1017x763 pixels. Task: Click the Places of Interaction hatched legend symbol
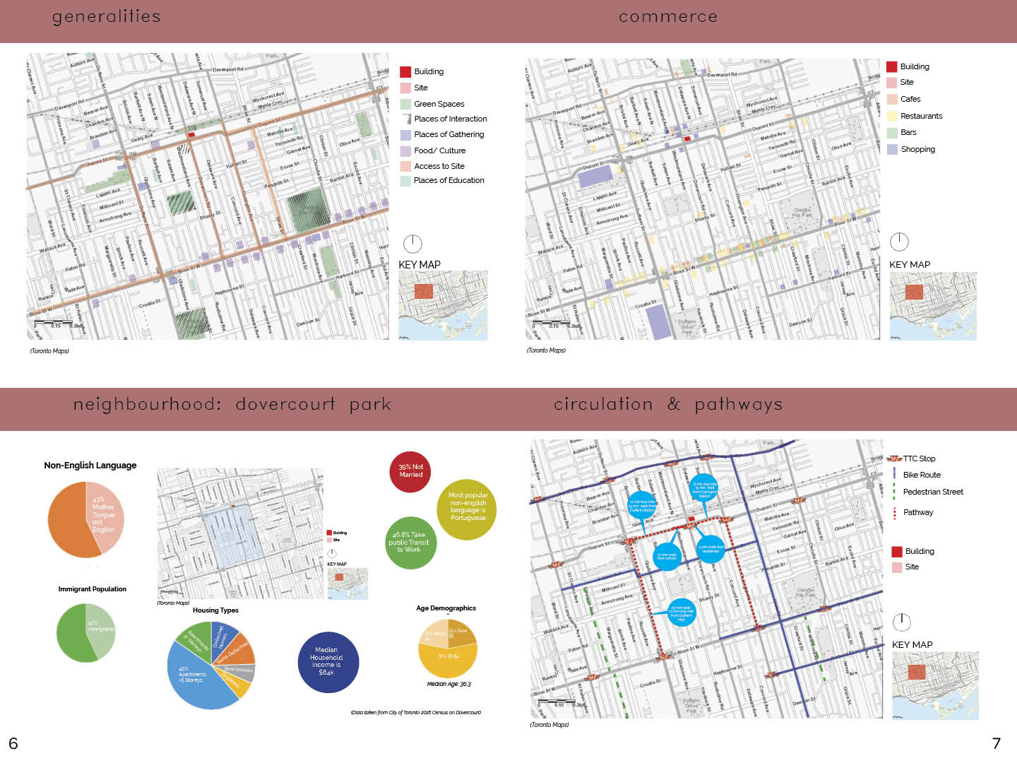[x=405, y=119]
